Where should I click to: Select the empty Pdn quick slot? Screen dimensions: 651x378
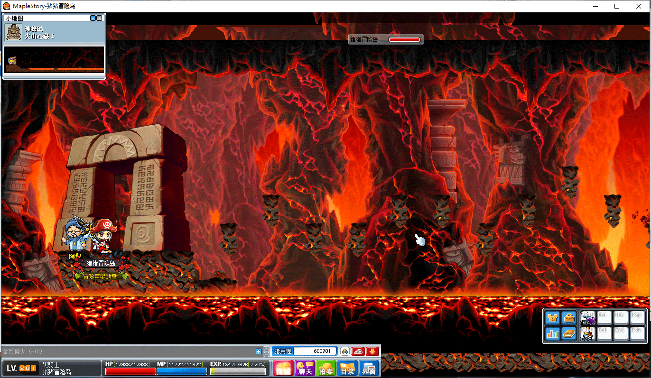tap(637, 334)
